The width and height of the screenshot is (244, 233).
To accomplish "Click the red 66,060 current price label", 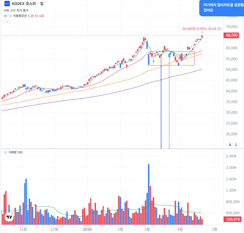I will 231,35.
